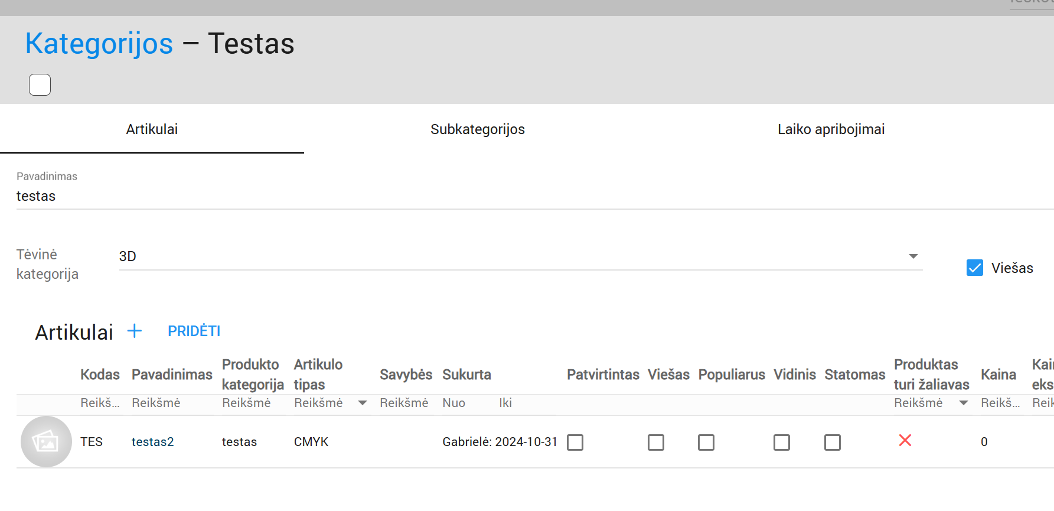Screen dimensions: 1054x511
Task: Click the red X in Produktas turi žaliavas
Action: 905,440
